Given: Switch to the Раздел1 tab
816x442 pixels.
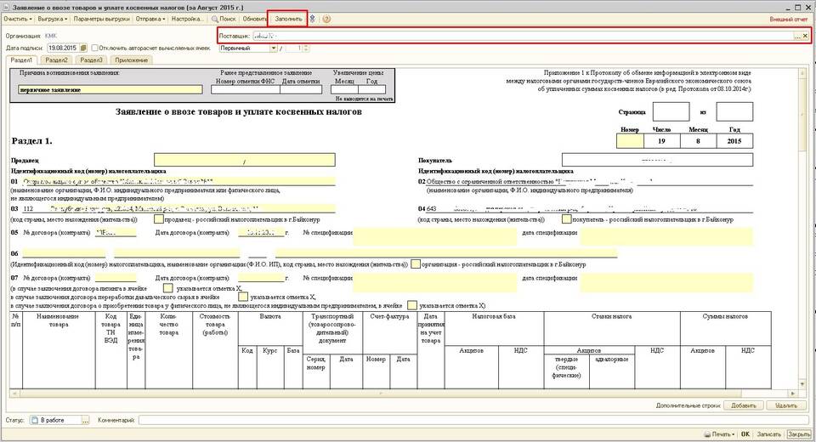Looking at the screenshot, I should point(21,60).
